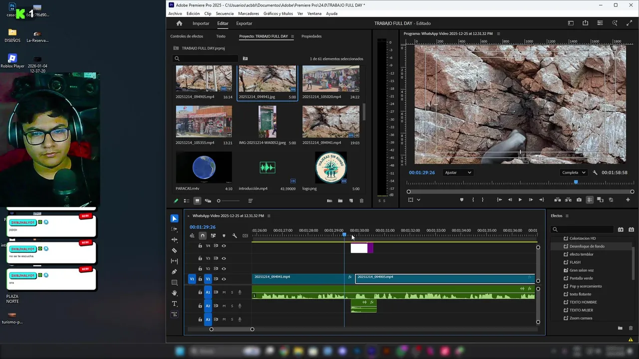
Task: Expand the Pop y acercamiento effect preset
Action: point(586,286)
